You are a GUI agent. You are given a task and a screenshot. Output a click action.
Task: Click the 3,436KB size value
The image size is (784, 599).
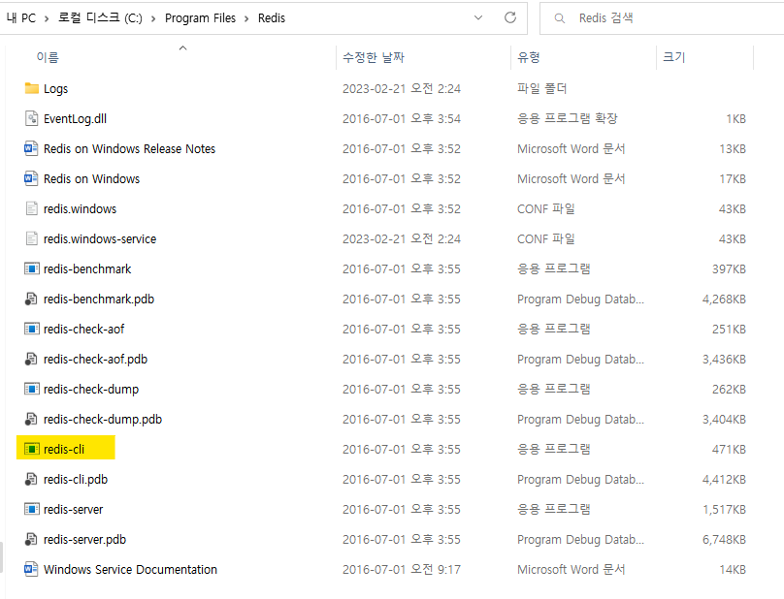pos(724,359)
